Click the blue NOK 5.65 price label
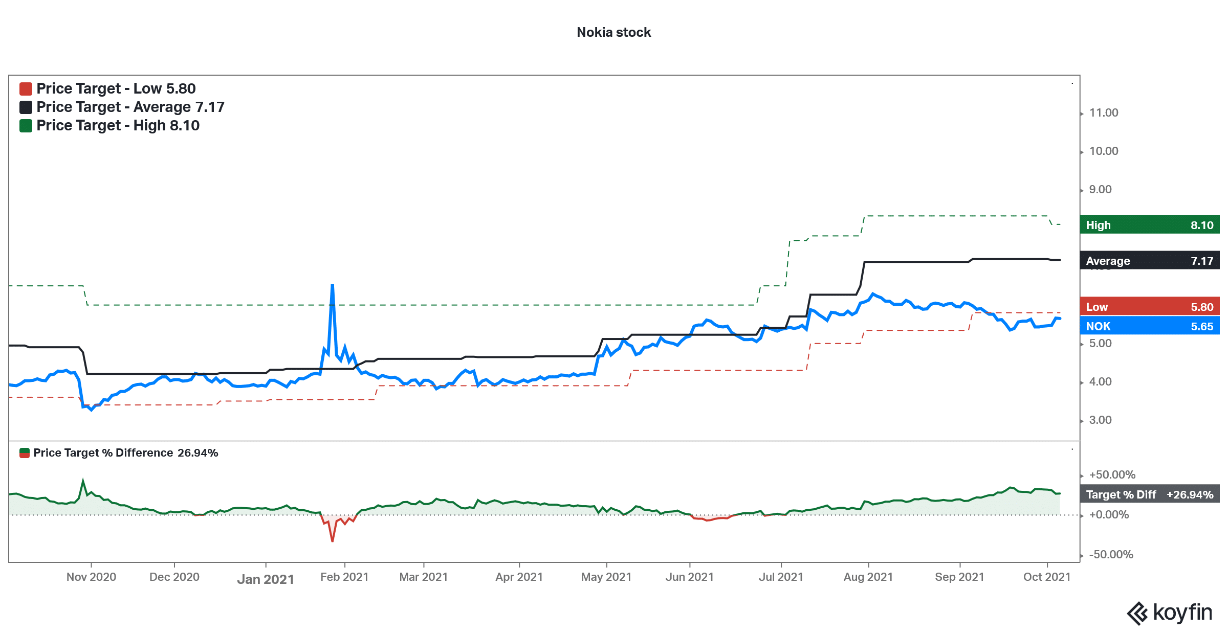 pos(1150,326)
